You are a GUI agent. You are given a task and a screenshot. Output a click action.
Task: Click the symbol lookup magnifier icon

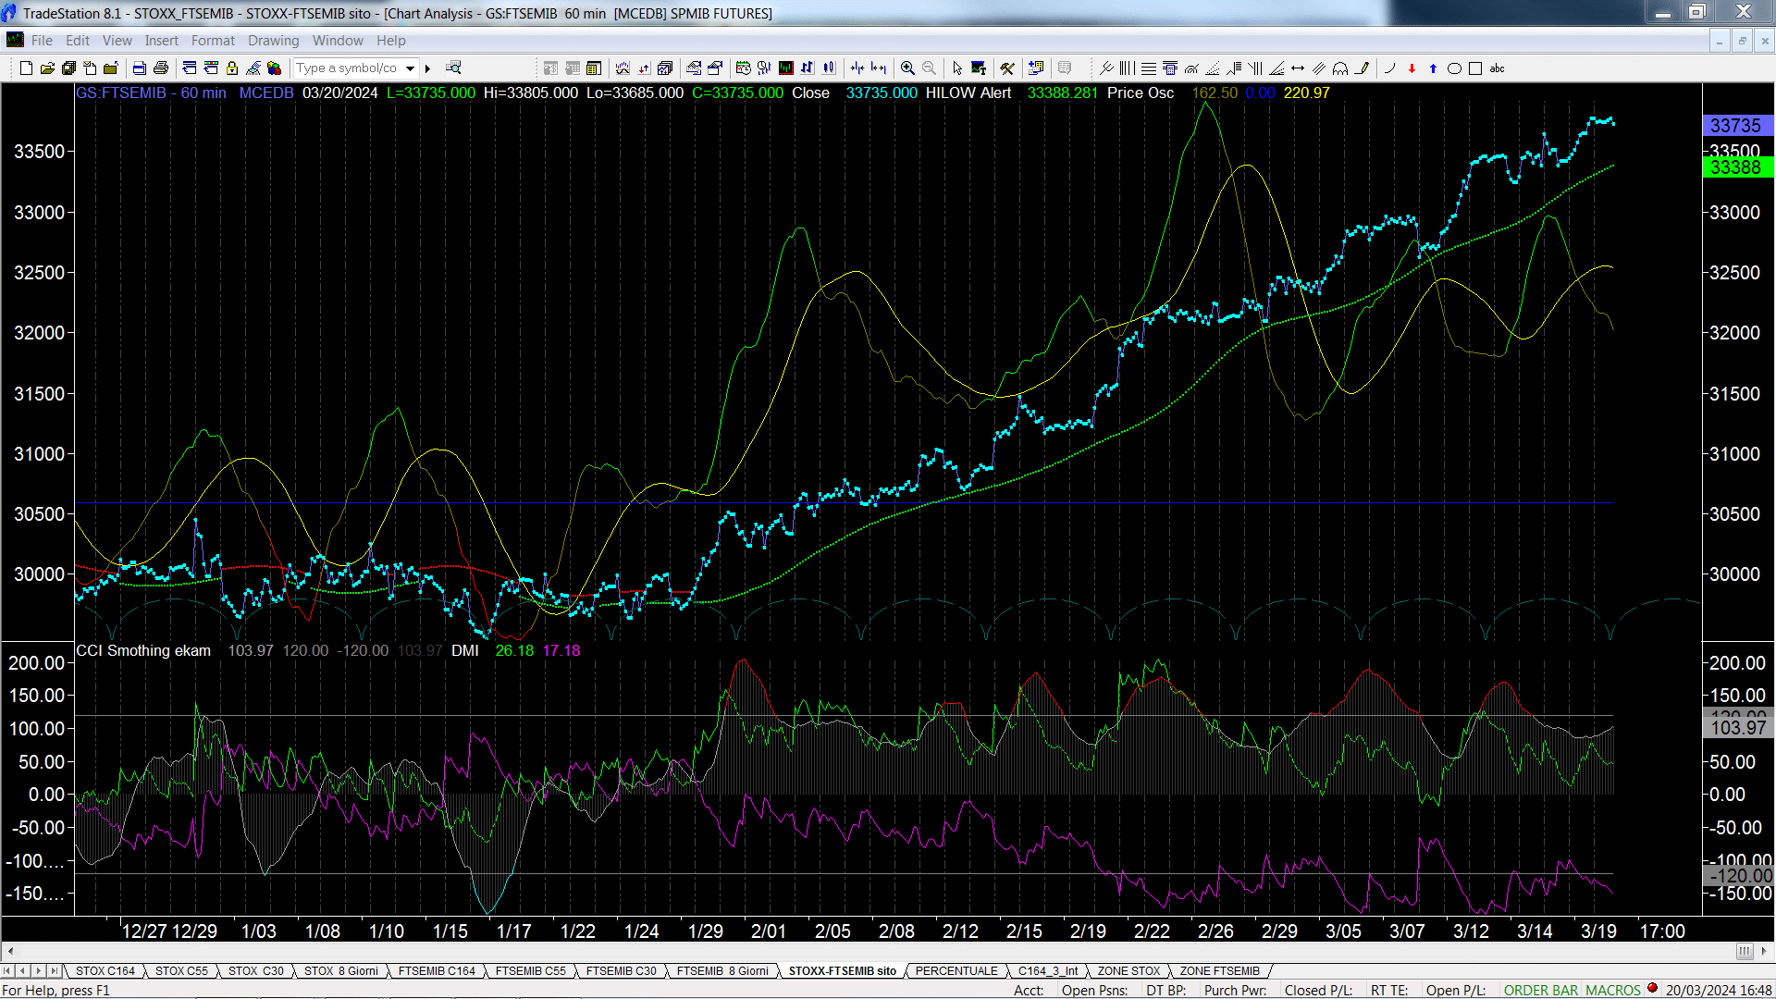(x=453, y=68)
